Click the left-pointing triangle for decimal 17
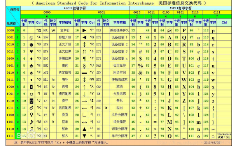The height and width of the screenshot is (147, 236). pos(84,38)
